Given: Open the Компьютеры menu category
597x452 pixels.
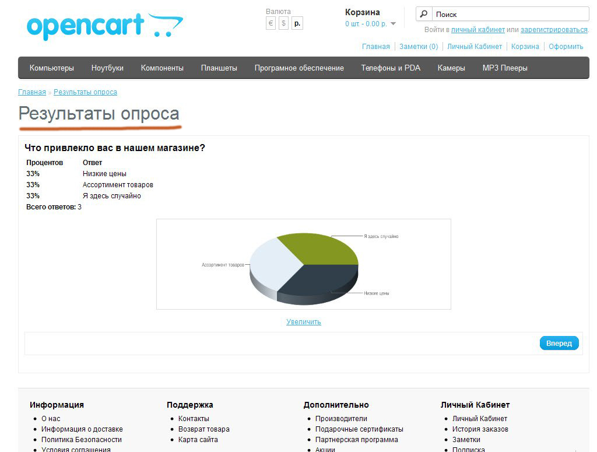Looking at the screenshot, I should point(52,68).
